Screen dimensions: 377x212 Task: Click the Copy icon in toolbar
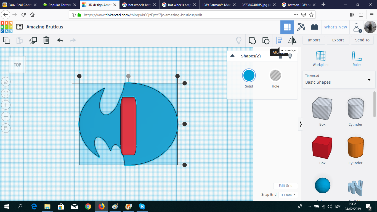(x=7, y=40)
